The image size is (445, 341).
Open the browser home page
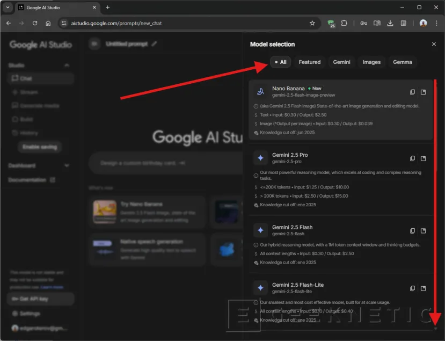pyautogui.click(x=48, y=23)
